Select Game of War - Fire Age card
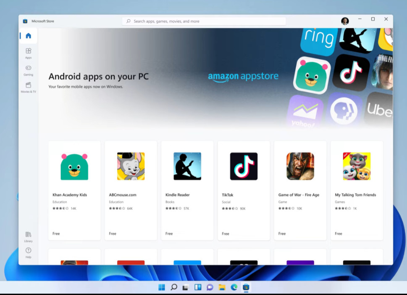Viewport: 407px width, 295px height. point(300,190)
